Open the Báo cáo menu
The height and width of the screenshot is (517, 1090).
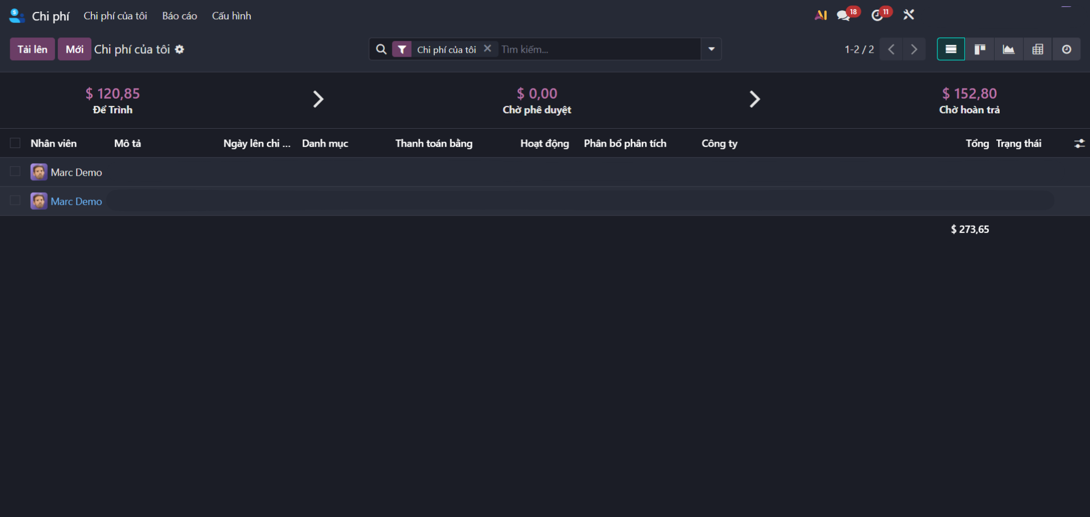[x=179, y=16]
